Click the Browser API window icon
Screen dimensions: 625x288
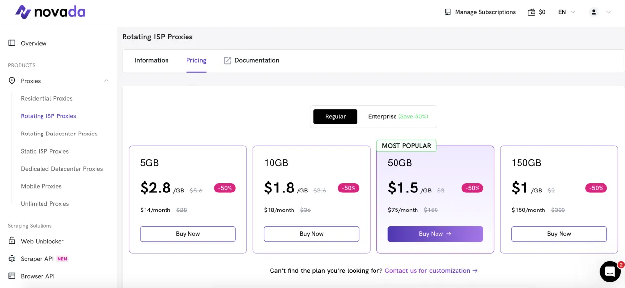(x=12, y=276)
